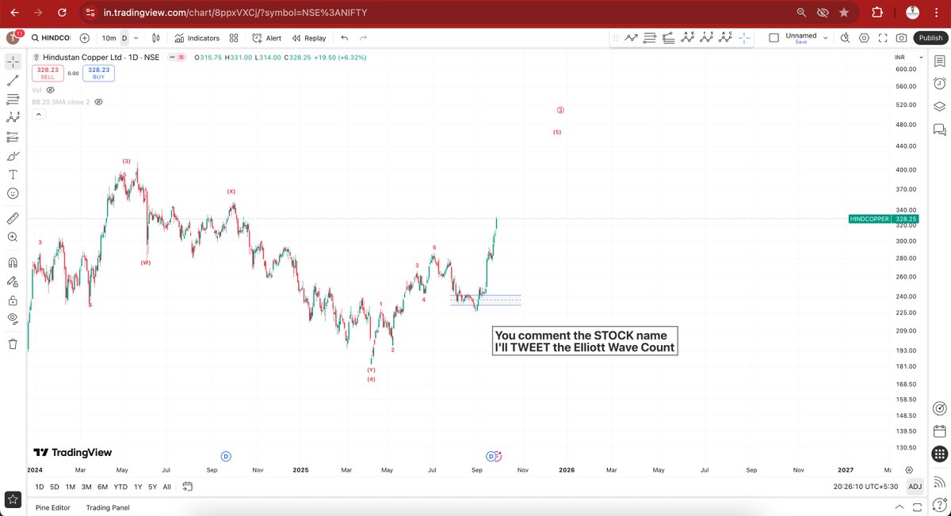Open the patterns tool in left sidebar
Screen dimensions: 951x516
tap(13, 117)
